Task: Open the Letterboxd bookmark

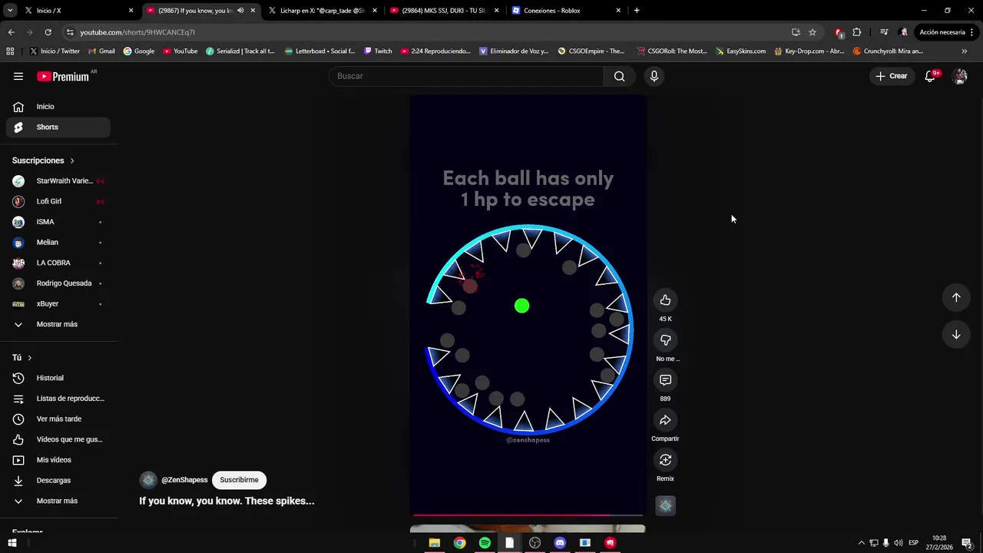Action: [x=319, y=51]
